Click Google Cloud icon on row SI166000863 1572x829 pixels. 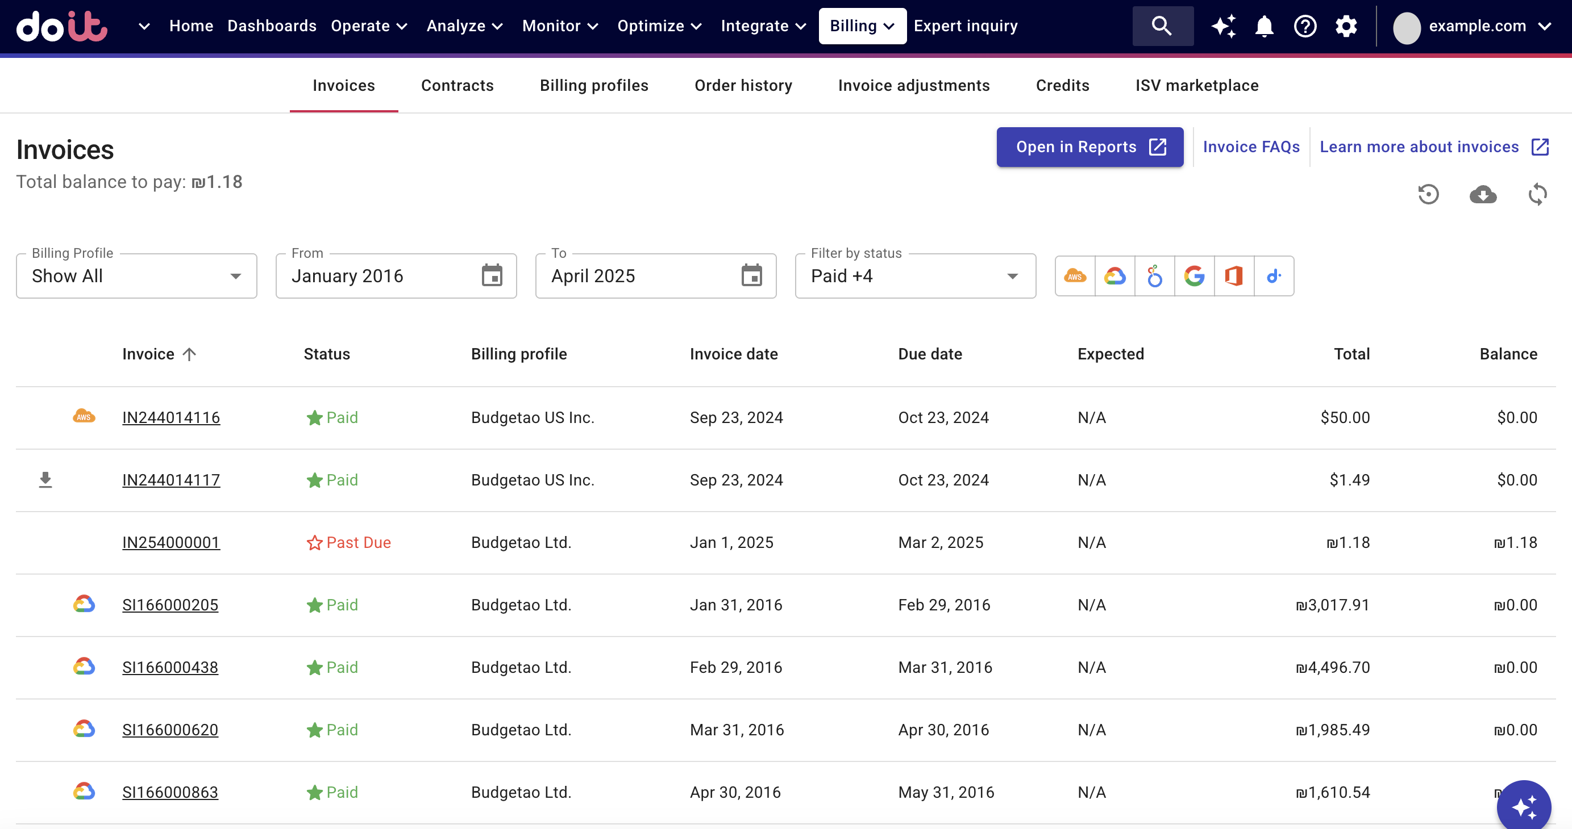(84, 791)
